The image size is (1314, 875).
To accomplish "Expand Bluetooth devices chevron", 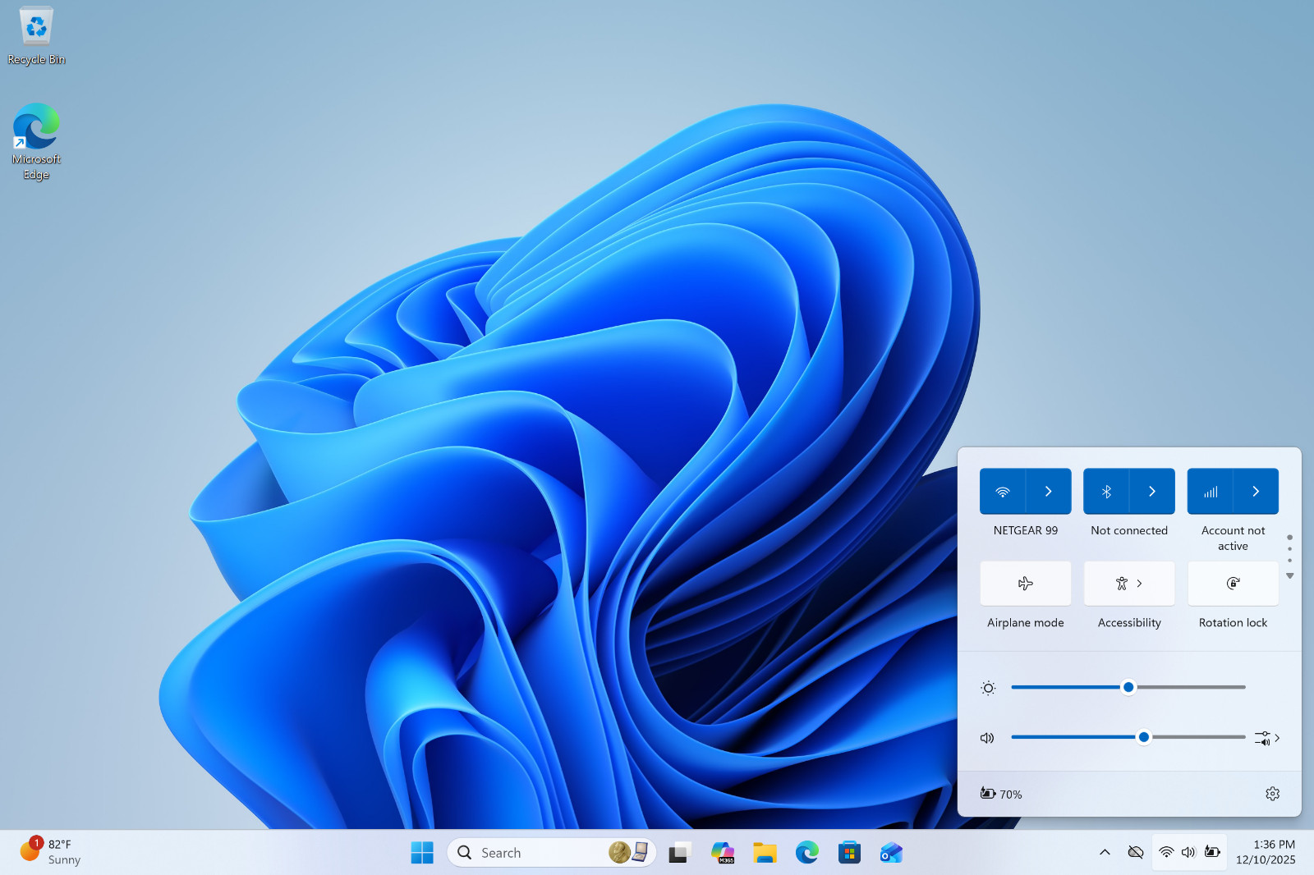I will click(1152, 491).
